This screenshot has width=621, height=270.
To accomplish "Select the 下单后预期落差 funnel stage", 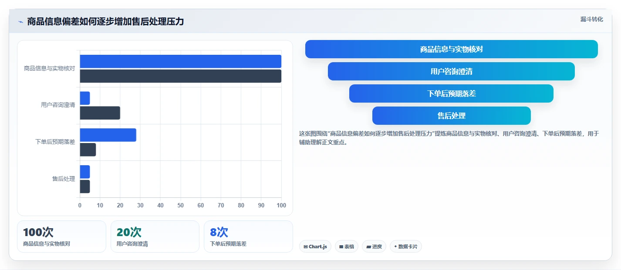I will 451,93.
